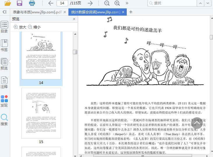Screen dimensions: 213x157
Task: Switch to the 表象与本质 PDF tab
Action: tap(37, 12)
